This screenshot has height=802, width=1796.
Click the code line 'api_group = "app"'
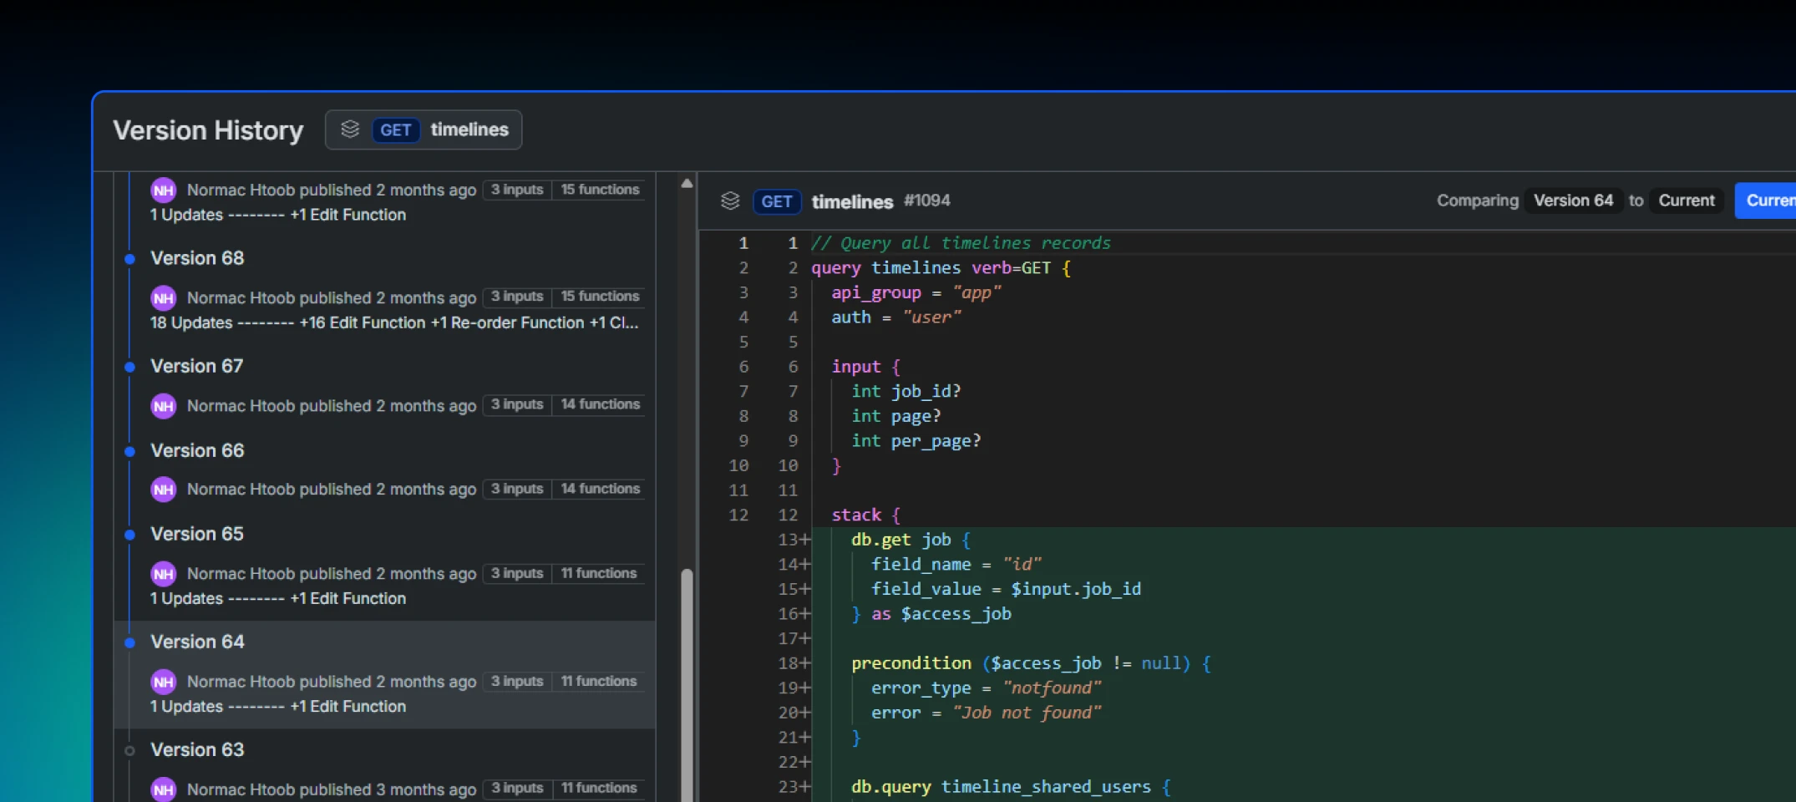(x=916, y=292)
